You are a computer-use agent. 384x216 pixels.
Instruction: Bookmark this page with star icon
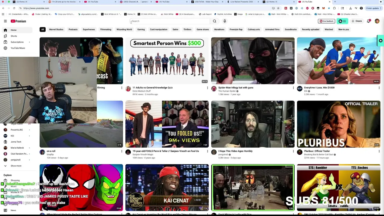pyautogui.click(x=278, y=8)
